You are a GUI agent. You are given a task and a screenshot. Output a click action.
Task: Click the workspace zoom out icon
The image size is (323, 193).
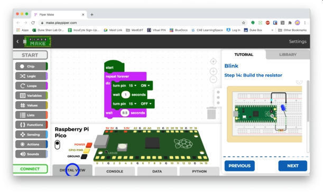[214, 79]
